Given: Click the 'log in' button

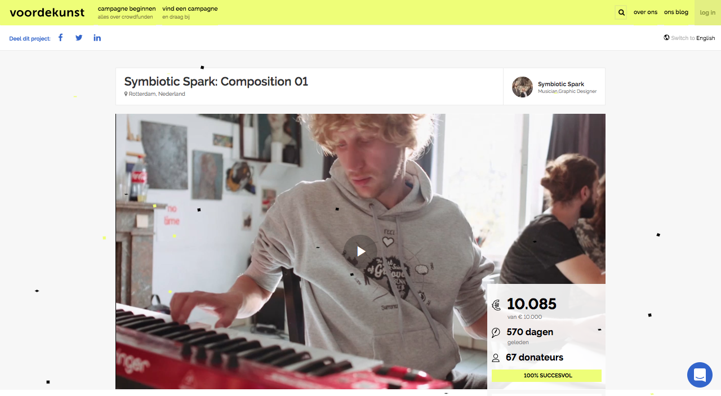Looking at the screenshot, I should pyautogui.click(x=707, y=12).
